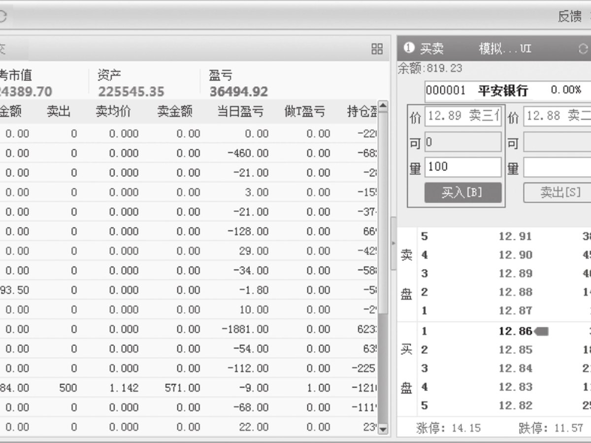Viewport: 591px width, 443px height.
Task: Click the 盈亏 value 36494.92
Action: coord(239,92)
